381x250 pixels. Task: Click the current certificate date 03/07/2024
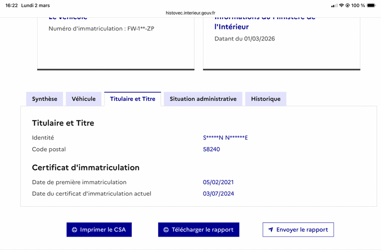218,194
